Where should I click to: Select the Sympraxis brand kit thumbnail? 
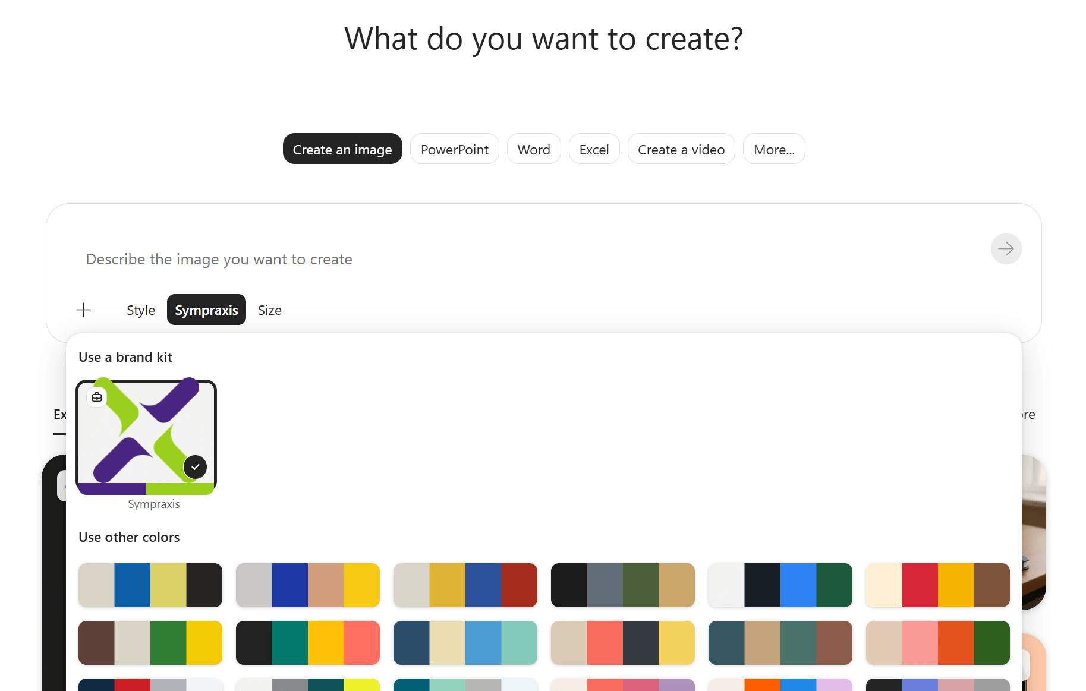[x=146, y=437]
